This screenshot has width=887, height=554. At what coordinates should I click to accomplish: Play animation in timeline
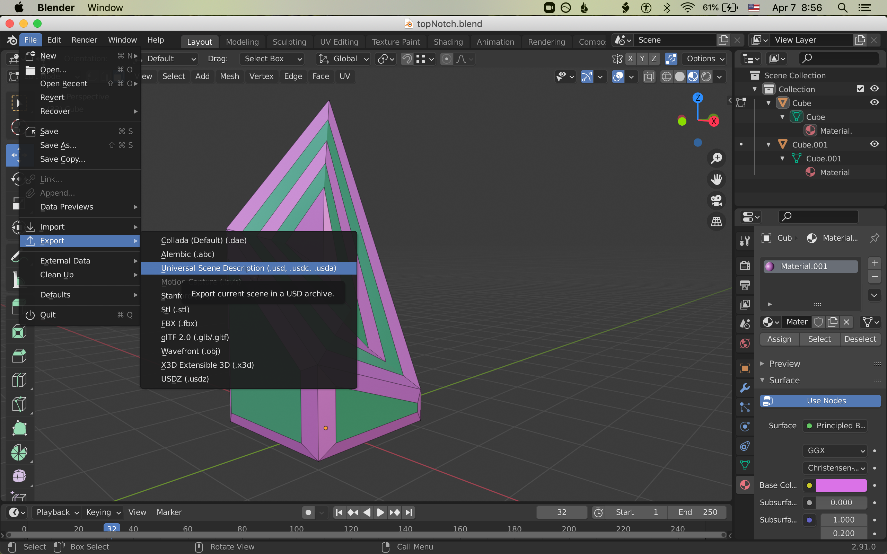point(380,512)
